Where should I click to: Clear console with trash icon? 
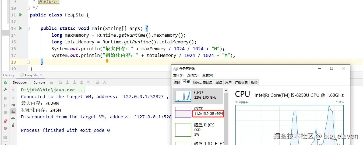click(x=13, y=125)
